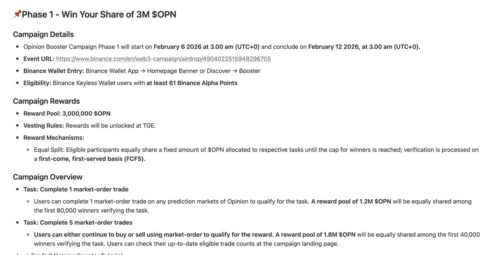The height and width of the screenshot is (255, 497).
Task: Select the "Campaign Details" heading
Action: tap(43, 34)
